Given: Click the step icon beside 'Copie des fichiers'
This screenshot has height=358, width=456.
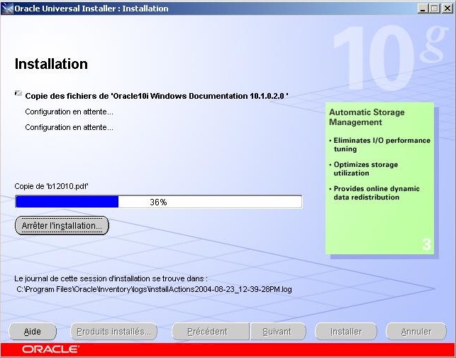Looking at the screenshot, I should (x=18, y=94).
